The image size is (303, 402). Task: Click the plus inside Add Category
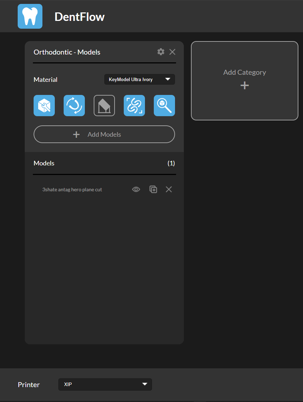click(x=244, y=85)
